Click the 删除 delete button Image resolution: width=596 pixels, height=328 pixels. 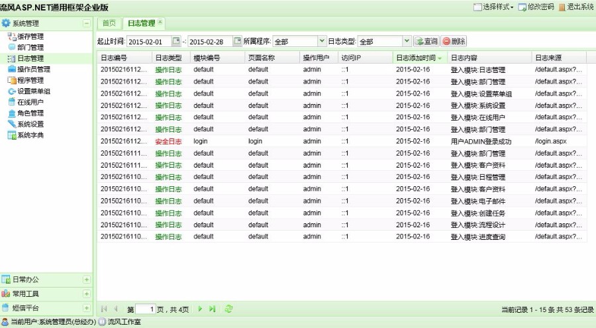454,41
